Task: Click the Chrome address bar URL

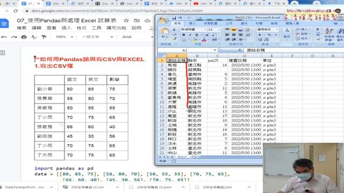Action: point(117,11)
